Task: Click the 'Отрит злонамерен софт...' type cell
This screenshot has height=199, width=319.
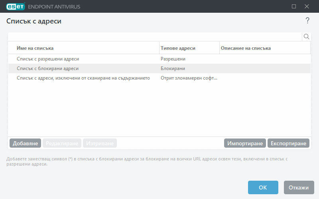Action: pyautogui.click(x=189, y=78)
